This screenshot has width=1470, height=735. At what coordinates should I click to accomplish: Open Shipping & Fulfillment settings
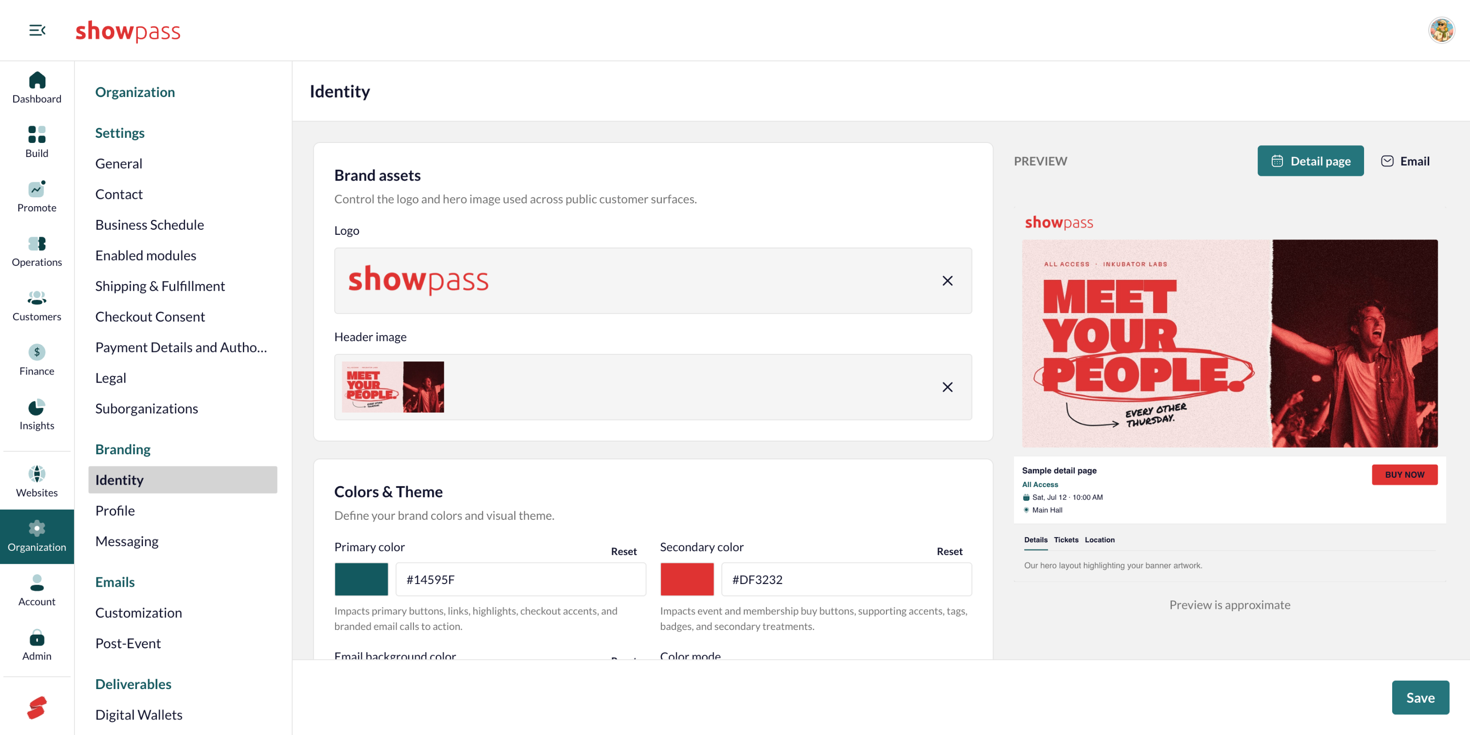[x=160, y=286]
